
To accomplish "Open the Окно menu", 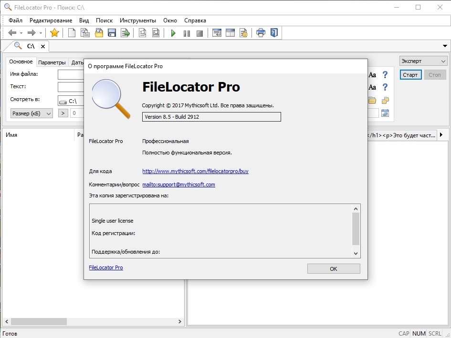I will 170,20.
